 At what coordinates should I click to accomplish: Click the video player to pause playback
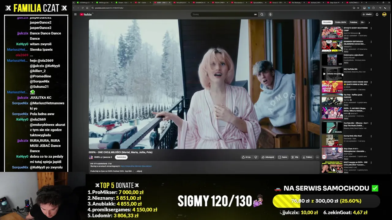[x=204, y=84]
